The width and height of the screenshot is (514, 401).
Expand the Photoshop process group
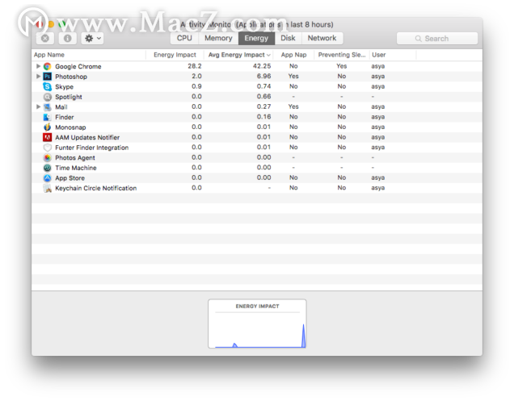click(x=38, y=77)
